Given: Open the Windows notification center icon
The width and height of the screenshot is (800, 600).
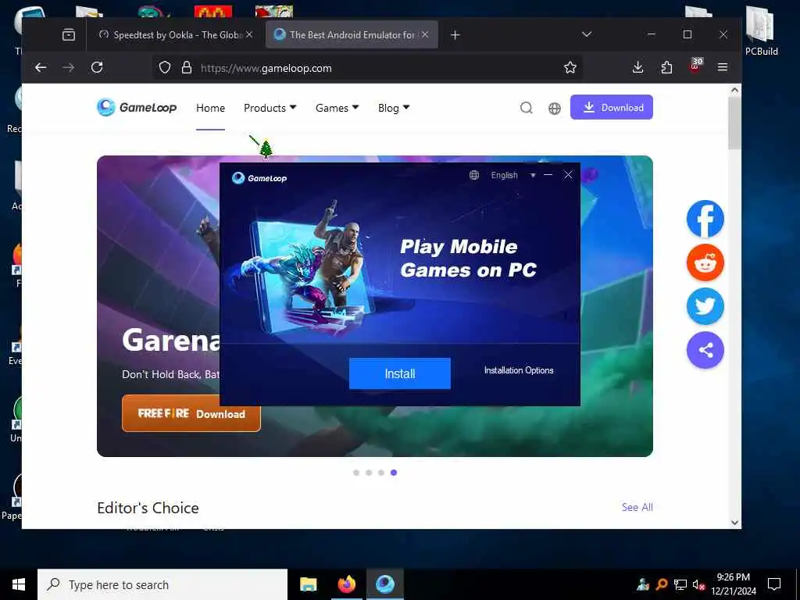Looking at the screenshot, I should tap(774, 584).
